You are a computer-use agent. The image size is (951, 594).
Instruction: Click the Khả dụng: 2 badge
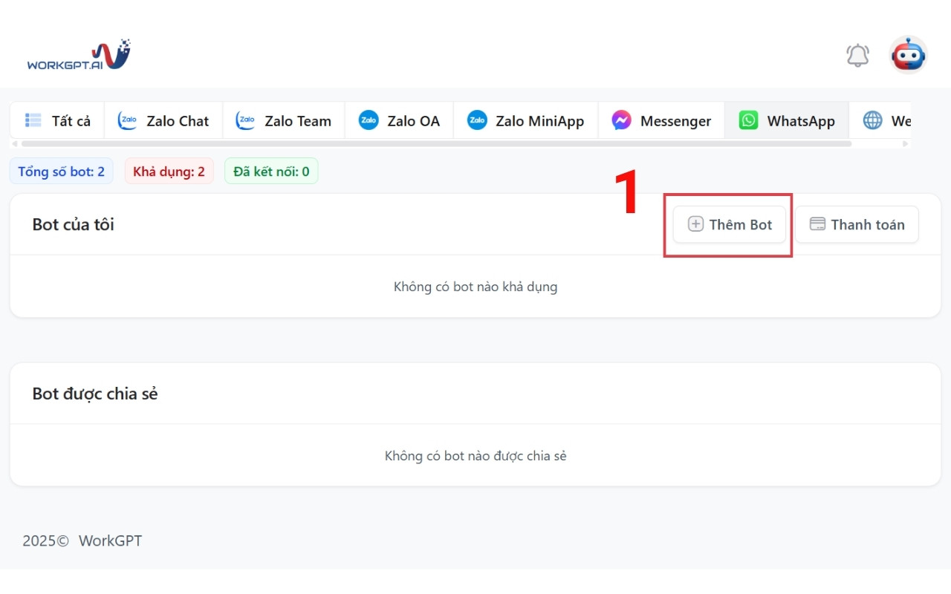click(x=169, y=172)
